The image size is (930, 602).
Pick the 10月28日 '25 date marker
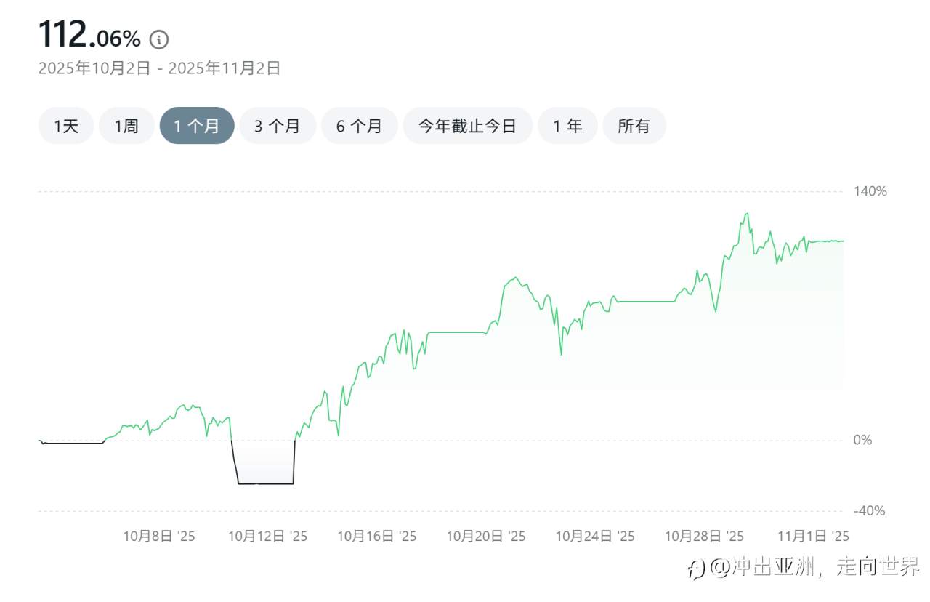[x=704, y=537]
